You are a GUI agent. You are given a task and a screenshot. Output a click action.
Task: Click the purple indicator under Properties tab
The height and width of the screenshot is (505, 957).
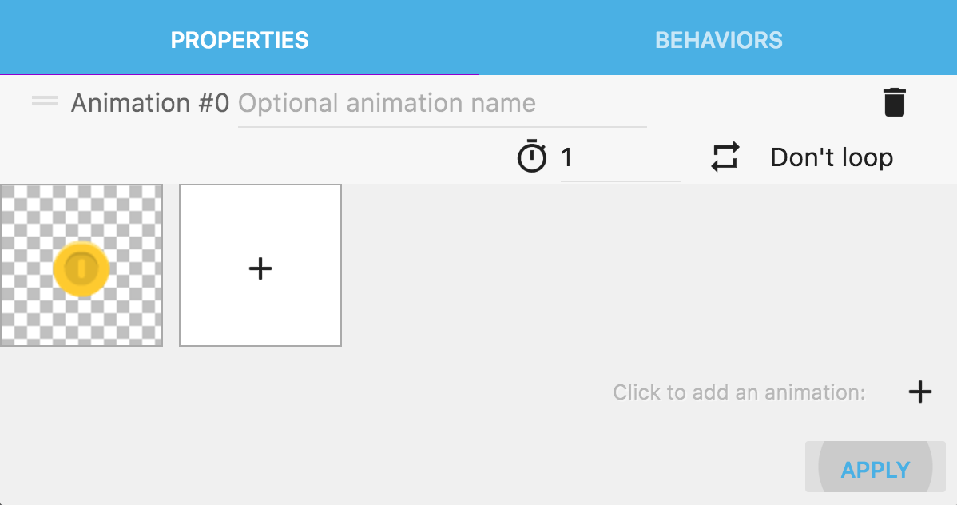[x=240, y=74]
